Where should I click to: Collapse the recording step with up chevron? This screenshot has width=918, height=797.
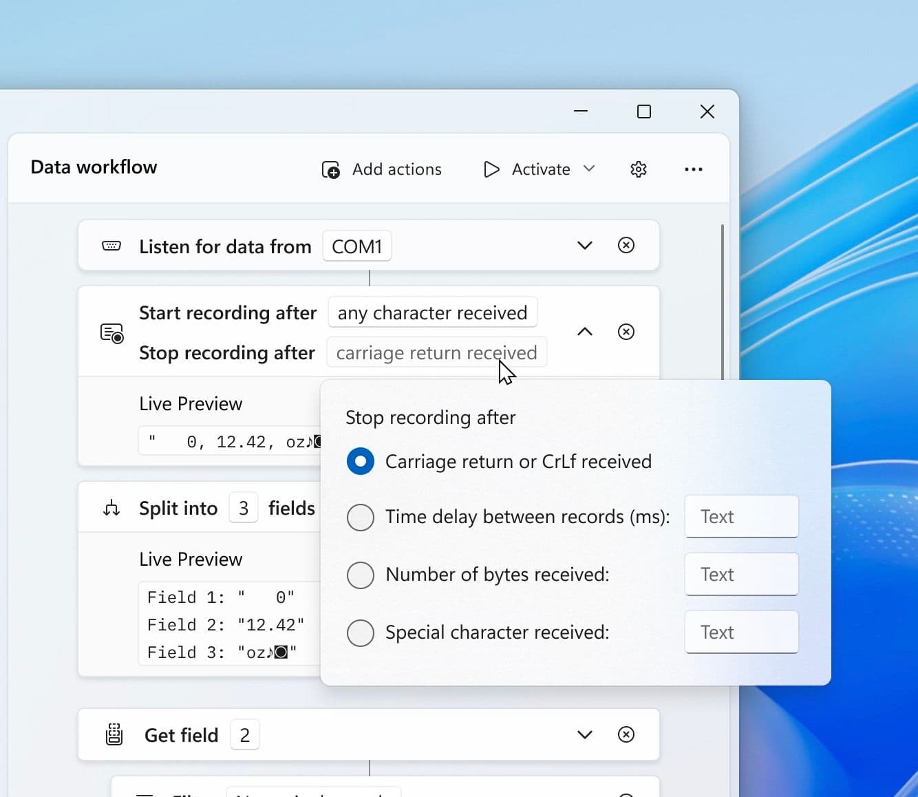click(x=584, y=332)
